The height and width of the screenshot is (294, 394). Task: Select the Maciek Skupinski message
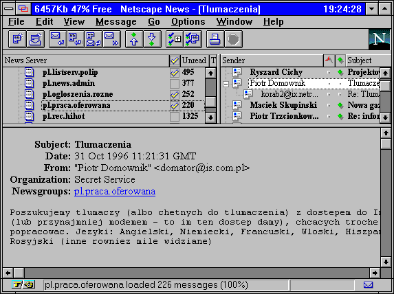click(283, 105)
